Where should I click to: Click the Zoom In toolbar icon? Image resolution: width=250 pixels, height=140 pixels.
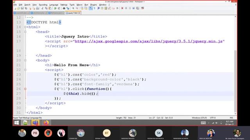tap(73, 8)
